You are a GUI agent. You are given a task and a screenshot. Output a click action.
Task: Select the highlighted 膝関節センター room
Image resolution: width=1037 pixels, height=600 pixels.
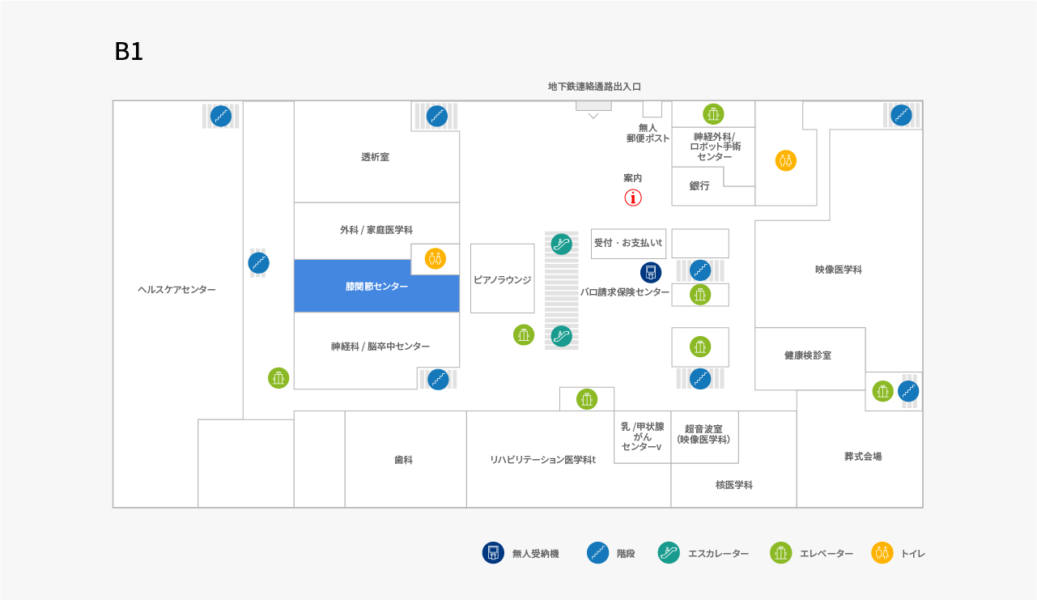376,287
